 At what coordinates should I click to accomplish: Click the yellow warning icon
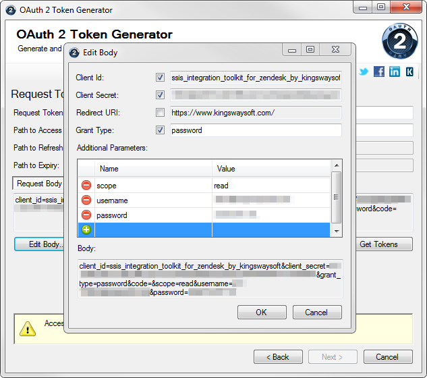(28, 329)
